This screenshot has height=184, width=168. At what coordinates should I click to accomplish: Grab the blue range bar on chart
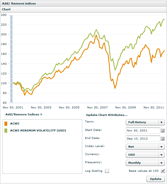(x=11, y=59)
